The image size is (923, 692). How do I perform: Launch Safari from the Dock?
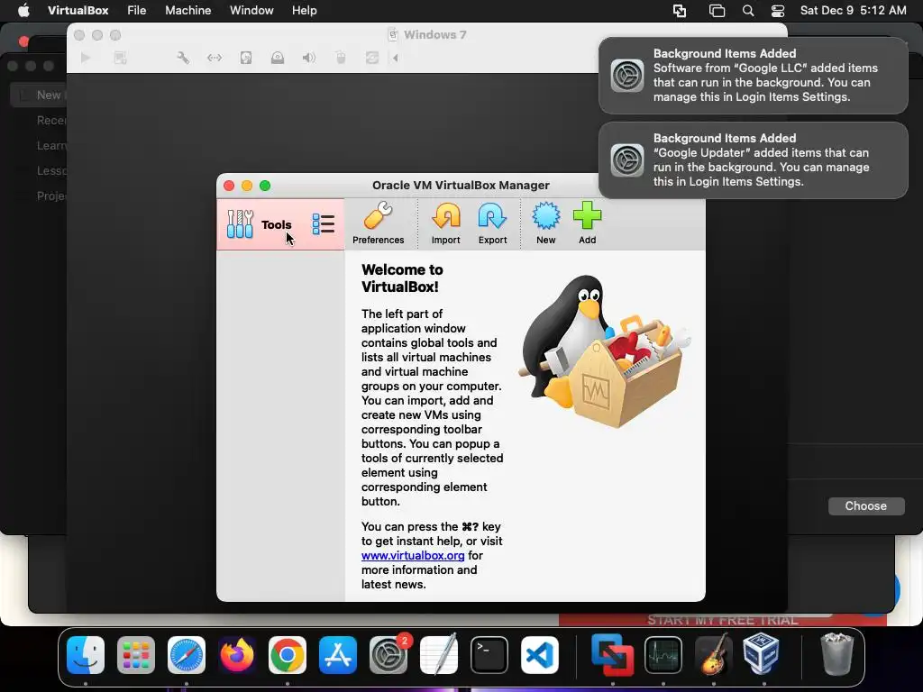coord(187,655)
